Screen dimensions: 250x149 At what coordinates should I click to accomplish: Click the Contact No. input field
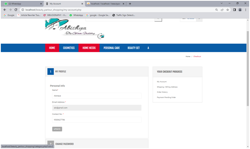(97, 120)
